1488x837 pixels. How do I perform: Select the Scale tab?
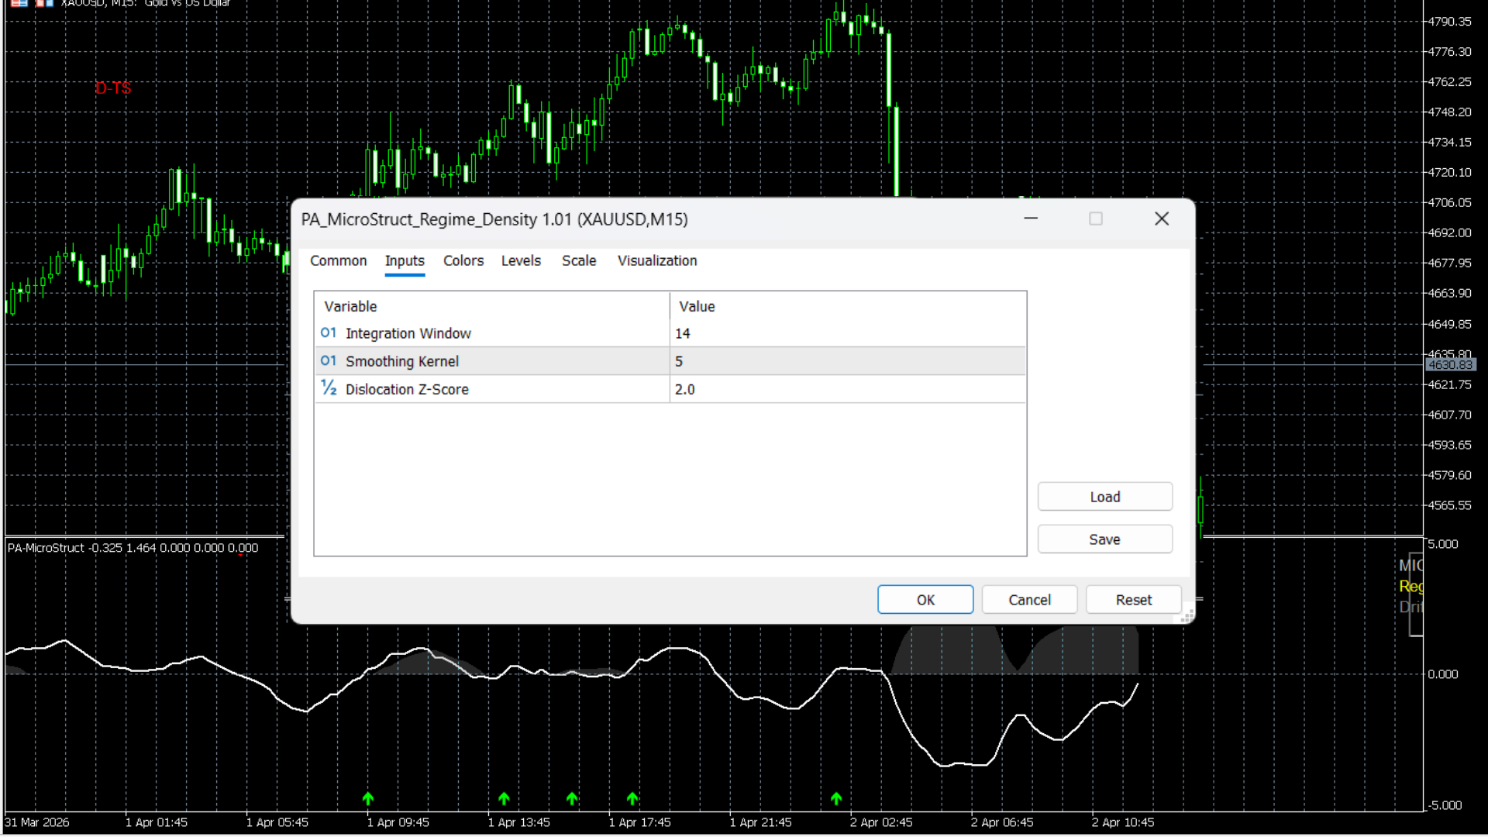(578, 261)
